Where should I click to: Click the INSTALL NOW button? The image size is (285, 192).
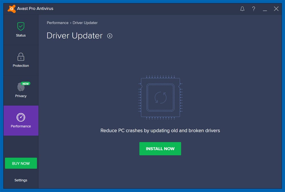point(160,149)
